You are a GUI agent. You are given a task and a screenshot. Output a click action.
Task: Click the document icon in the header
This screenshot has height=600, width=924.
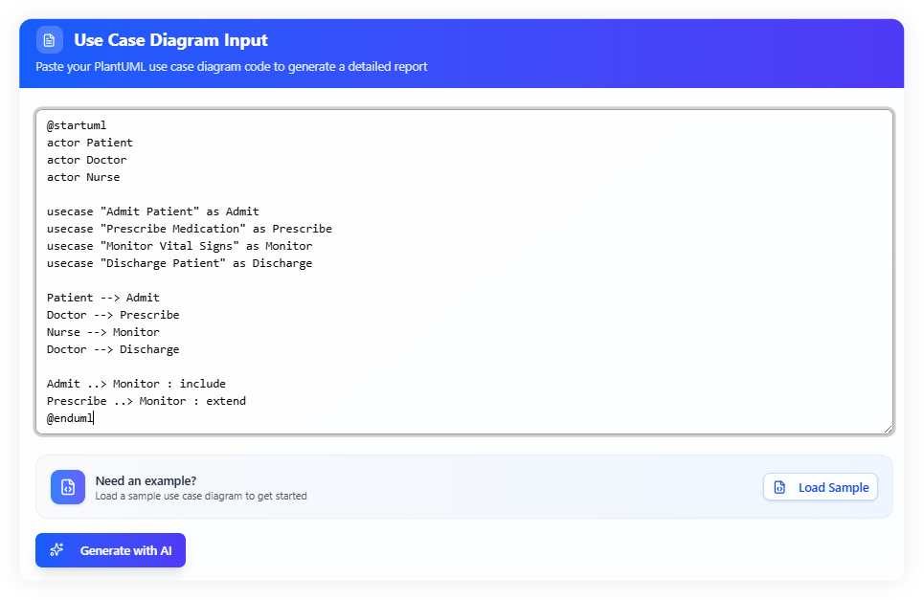click(x=50, y=40)
